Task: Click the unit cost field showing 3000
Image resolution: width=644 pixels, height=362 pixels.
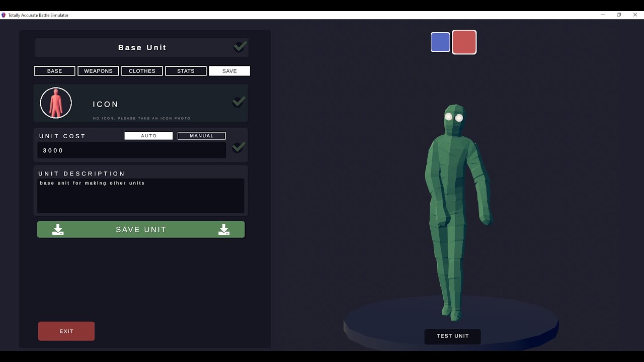Action: click(131, 150)
